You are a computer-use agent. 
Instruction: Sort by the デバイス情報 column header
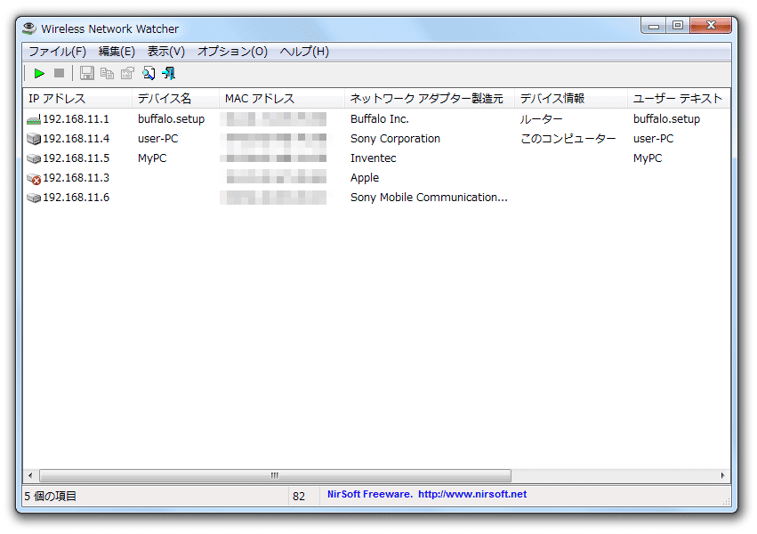click(571, 99)
